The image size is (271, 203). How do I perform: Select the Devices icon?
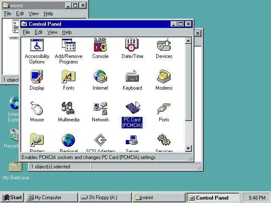coord(164,45)
